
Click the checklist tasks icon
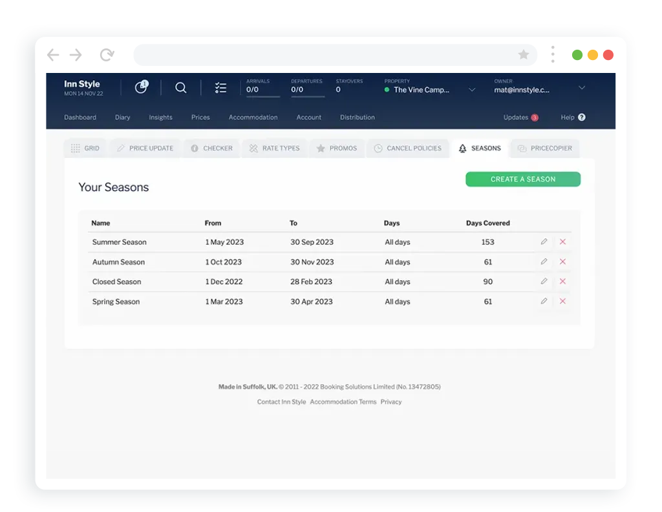220,88
